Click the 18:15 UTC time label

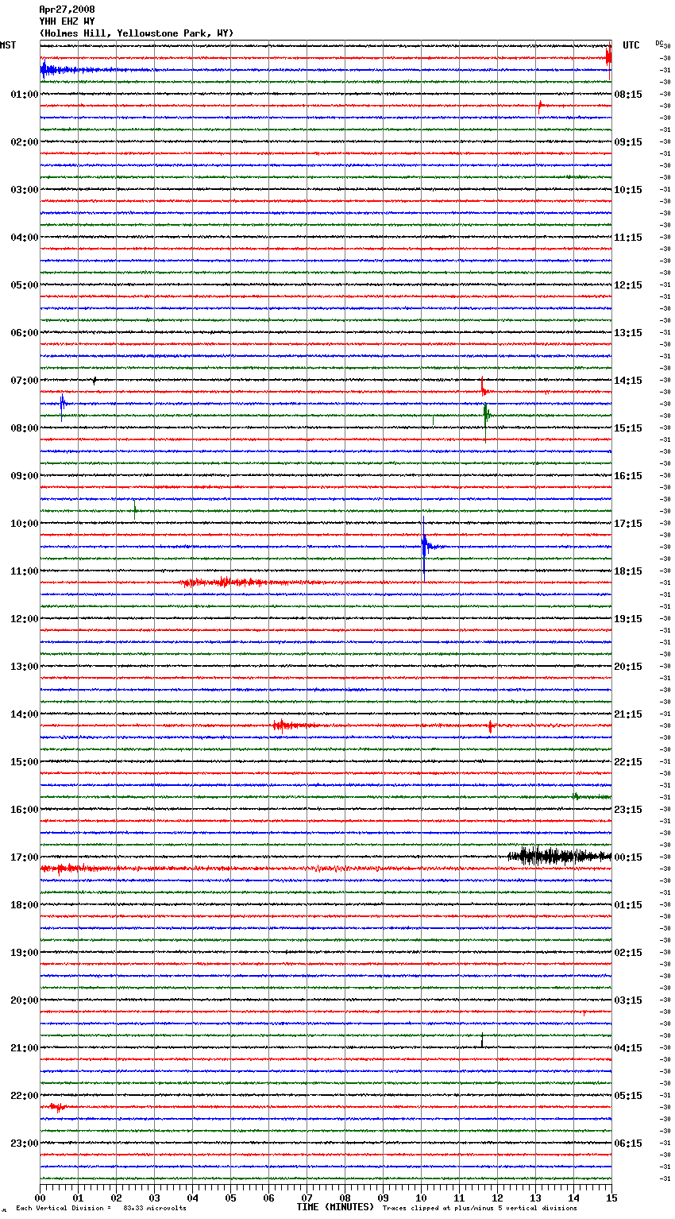point(628,571)
